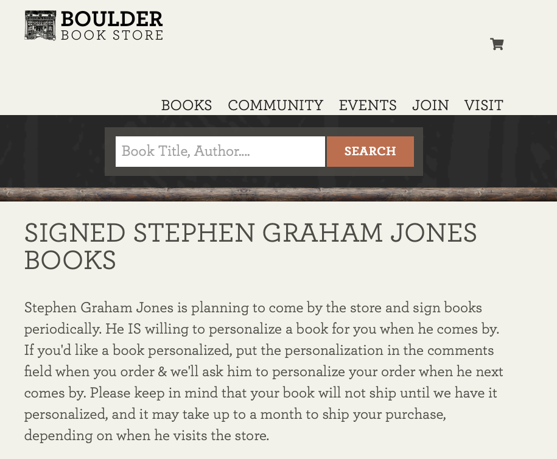Open the shopping cart
This screenshot has width=557, height=459.
(x=497, y=44)
